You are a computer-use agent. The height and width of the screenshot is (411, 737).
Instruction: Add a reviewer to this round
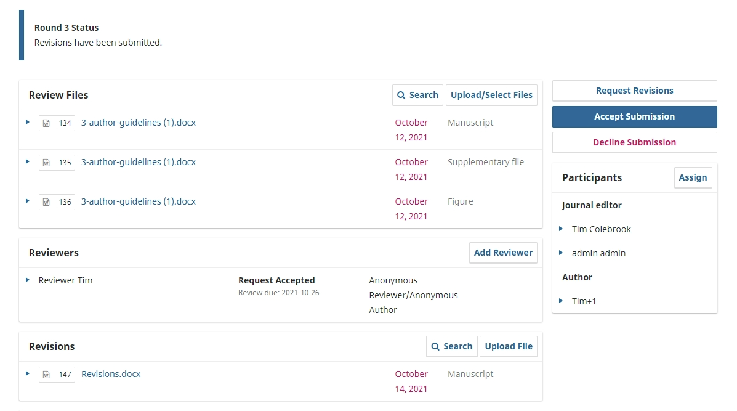[x=503, y=253]
